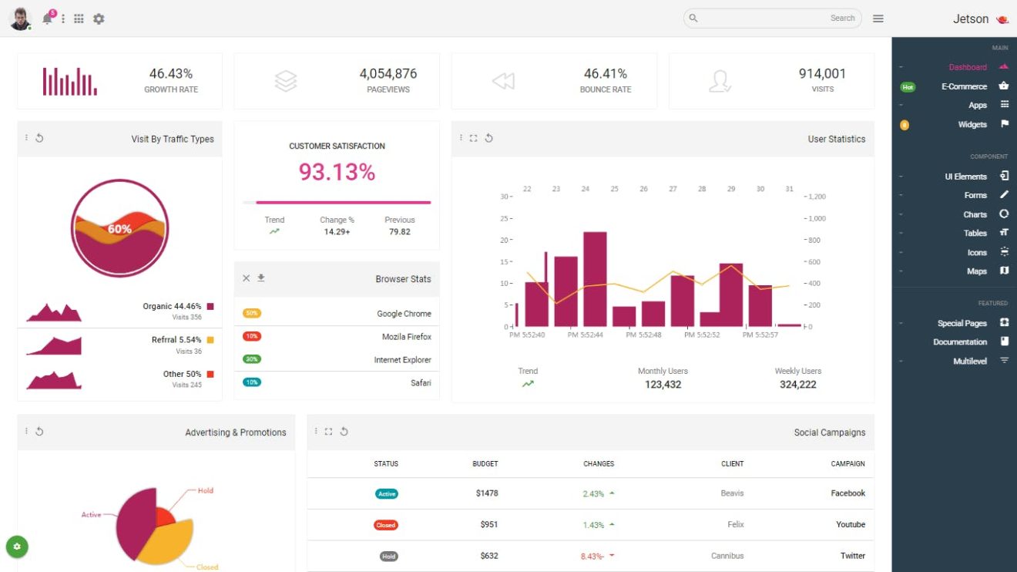Viewport: 1017px width, 572px height.
Task: Click the Widgets flag icon
Action: tap(1004, 124)
